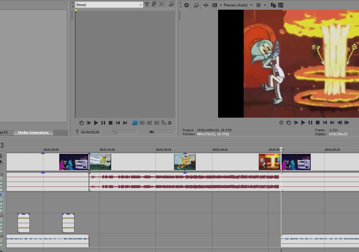Click Play From Start in preview transport
The height and width of the screenshot is (252, 359).
click(x=296, y=123)
